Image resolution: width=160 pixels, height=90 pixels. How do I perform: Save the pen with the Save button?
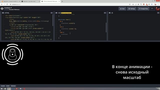click(122, 9)
